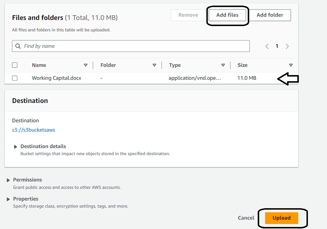Image resolution: width=327 pixels, height=229 pixels.
Task: Click the search magnifier icon
Action: point(18,46)
